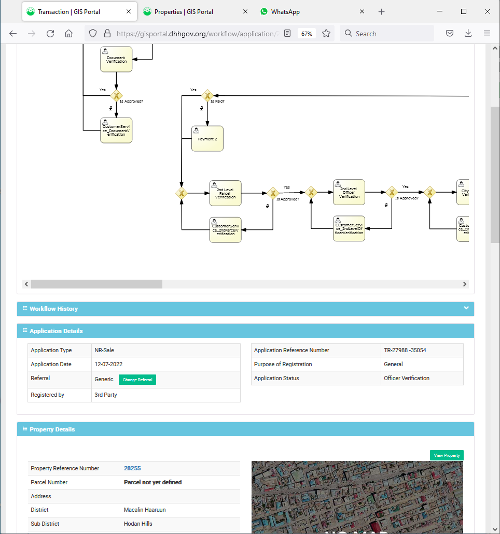The width and height of the screenshot is (500, 534).
Task: Click the Hodan Hills sub district value
Action: pyautogui.click(x=138, y=524)
